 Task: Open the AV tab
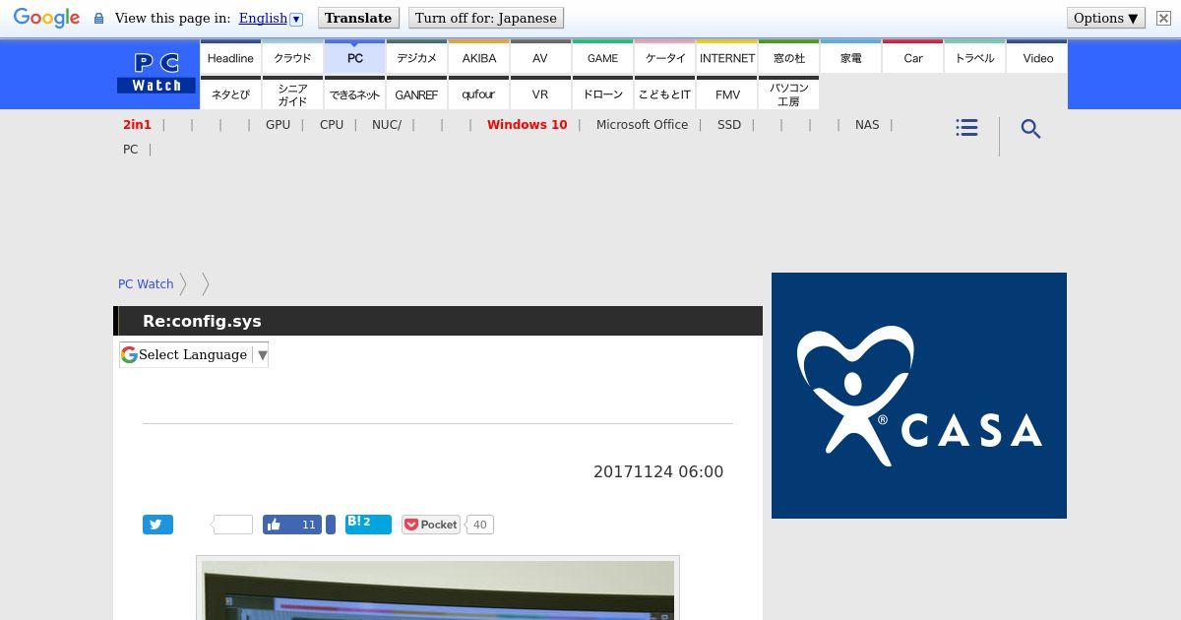(x=540, y=58)
